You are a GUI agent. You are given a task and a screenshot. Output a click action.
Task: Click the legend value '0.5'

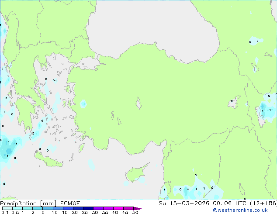15,212
